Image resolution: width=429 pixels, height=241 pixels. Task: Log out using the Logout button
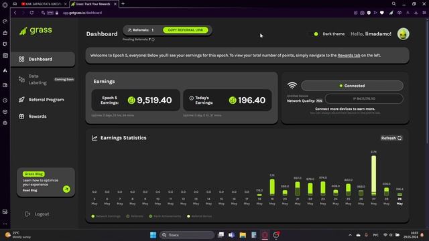point(38,214)
